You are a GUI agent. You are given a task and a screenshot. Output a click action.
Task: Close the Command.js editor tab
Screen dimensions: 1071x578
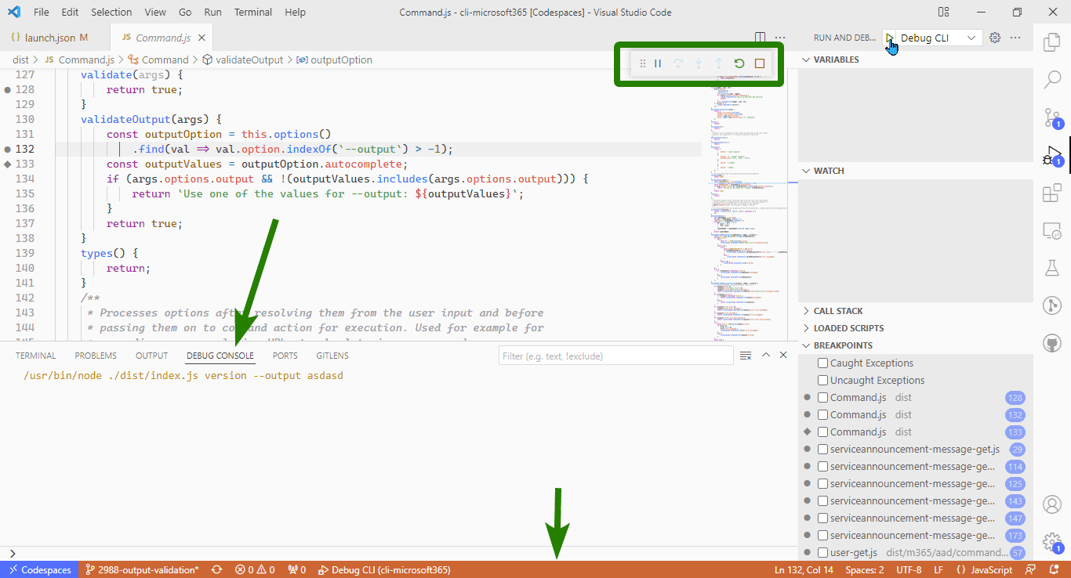tap(201, 38)
